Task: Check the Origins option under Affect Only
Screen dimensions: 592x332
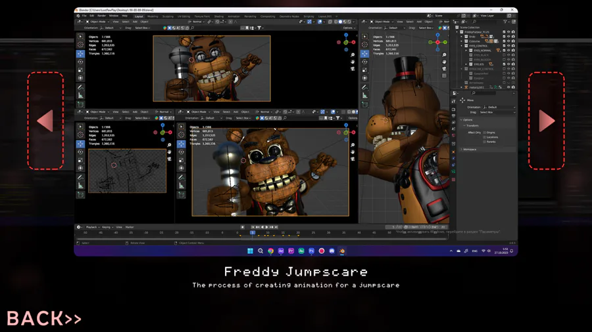Action: [484, 133]
